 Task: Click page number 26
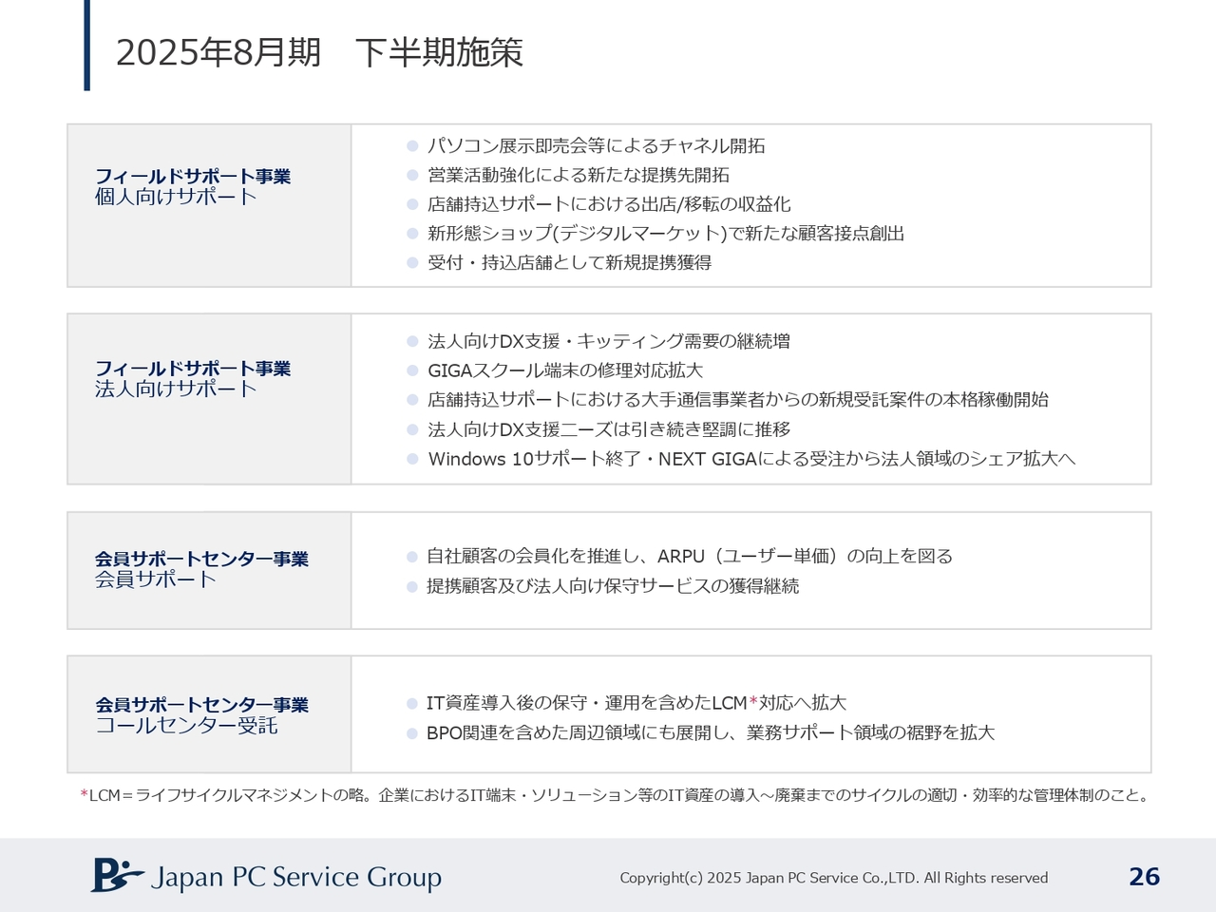(1145, 877)
